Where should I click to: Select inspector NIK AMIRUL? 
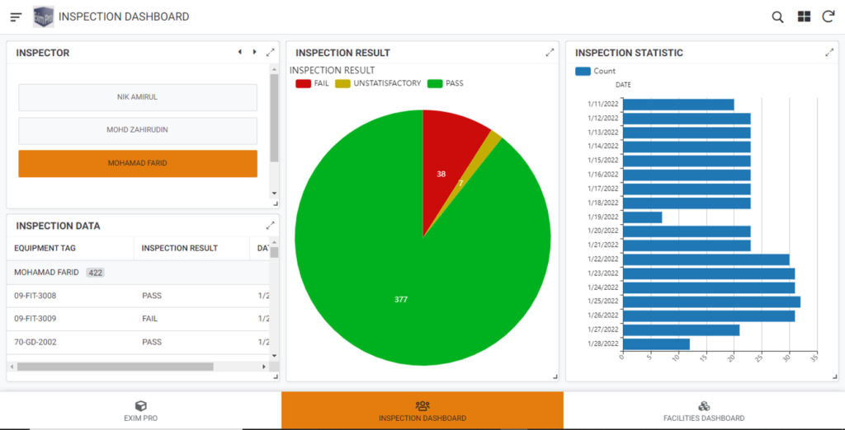[138, 97]
